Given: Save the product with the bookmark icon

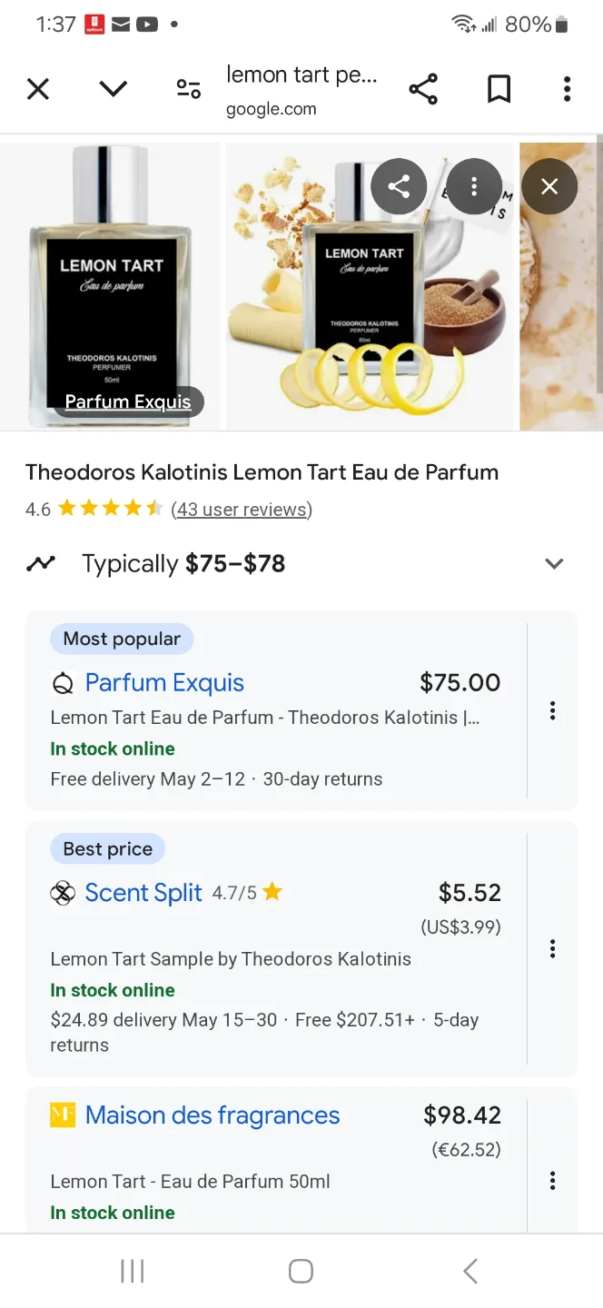Looking at the screenshot, I should tap(498, 88).
